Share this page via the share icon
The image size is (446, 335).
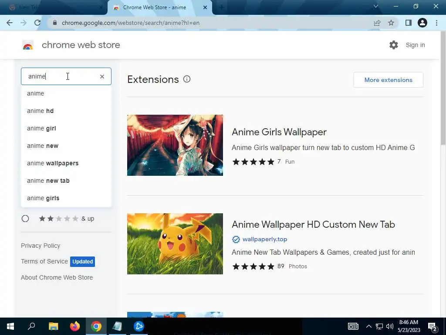click(377, 23)
